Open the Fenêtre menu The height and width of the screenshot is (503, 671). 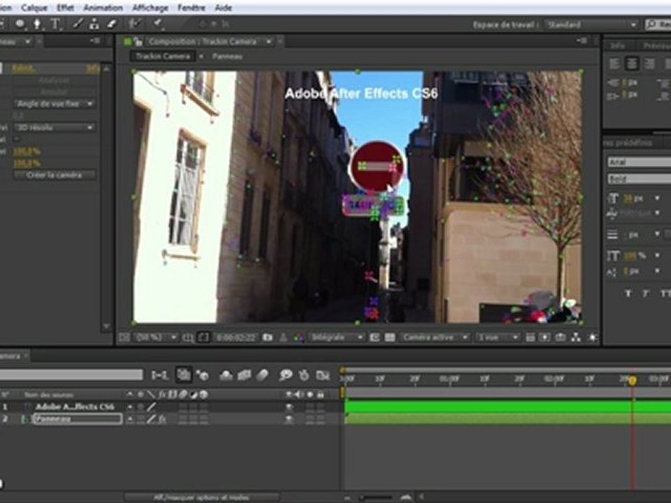click(192, 8)
